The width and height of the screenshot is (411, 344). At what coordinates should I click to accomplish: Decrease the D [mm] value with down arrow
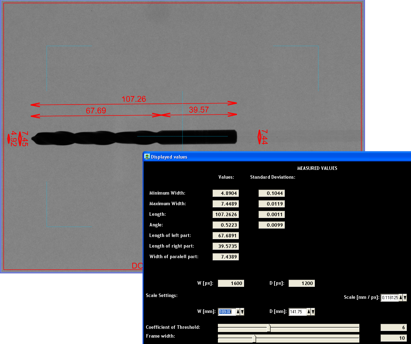tap(313, 312)
